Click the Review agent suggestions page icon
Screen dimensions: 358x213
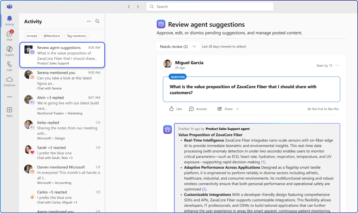161,24
